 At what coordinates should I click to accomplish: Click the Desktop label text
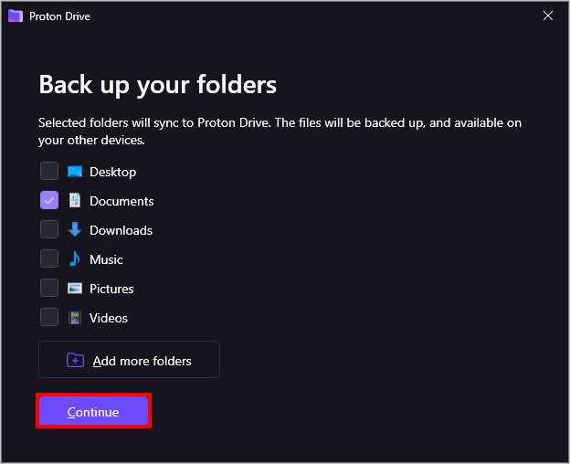(112, 173)
